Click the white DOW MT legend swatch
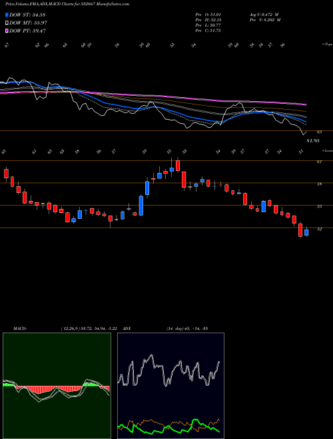 (x=7, y=23)
